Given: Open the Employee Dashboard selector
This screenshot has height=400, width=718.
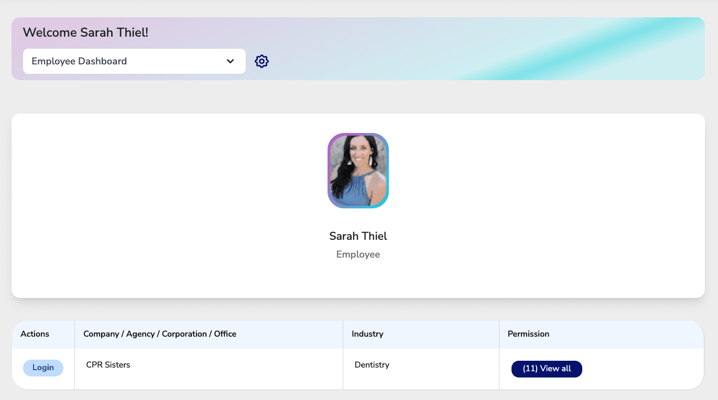Looking at the screenshot, I should (126, 61).
